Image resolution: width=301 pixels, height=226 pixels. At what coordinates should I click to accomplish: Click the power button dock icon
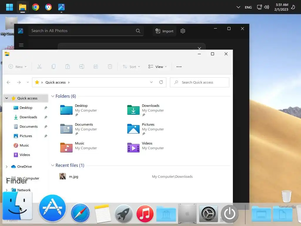click(x=230, y=214)
